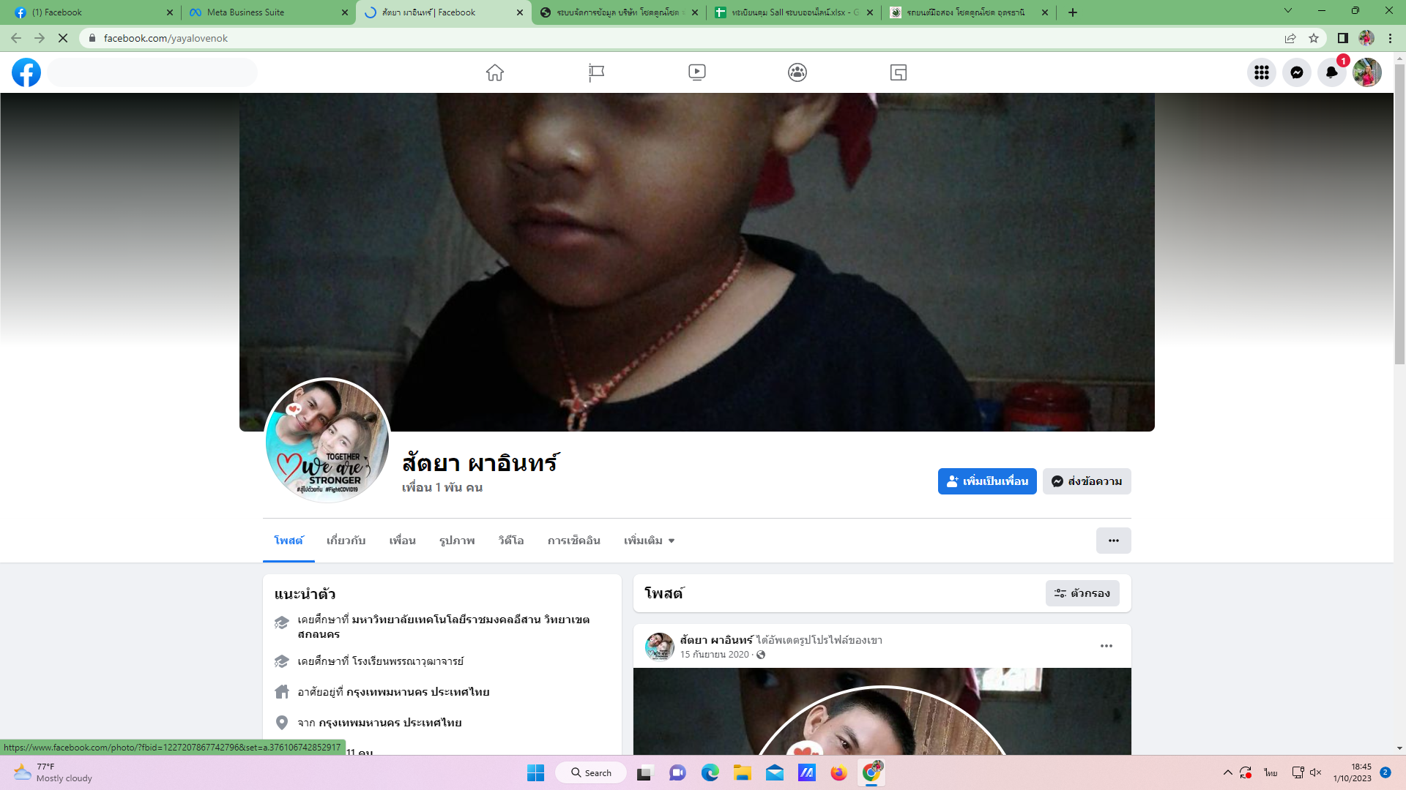This screenshot has height=790, width=1406.
Task: Open the profile picture thumbnail
Action: coord(327,441)
